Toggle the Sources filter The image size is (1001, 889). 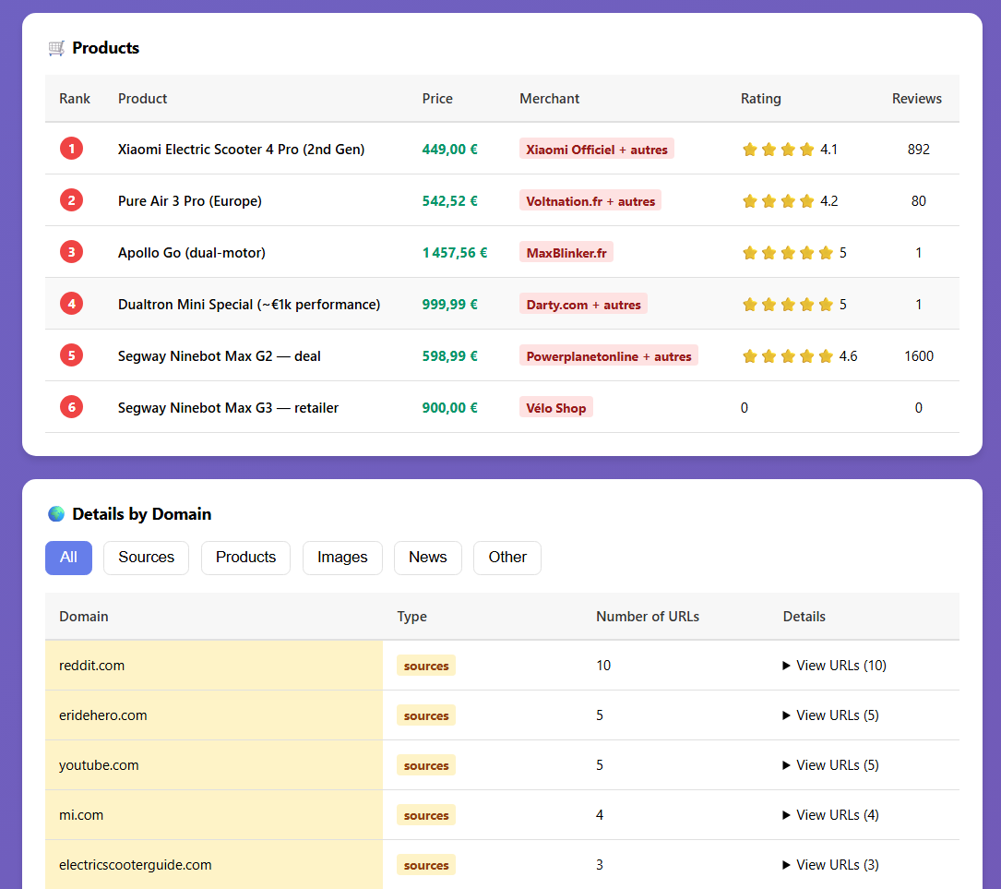coord(146,558)
